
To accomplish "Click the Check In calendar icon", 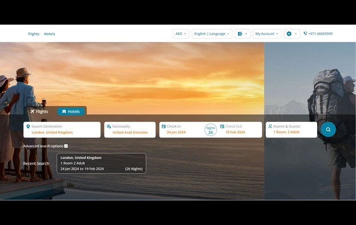I will click(164, 126).
